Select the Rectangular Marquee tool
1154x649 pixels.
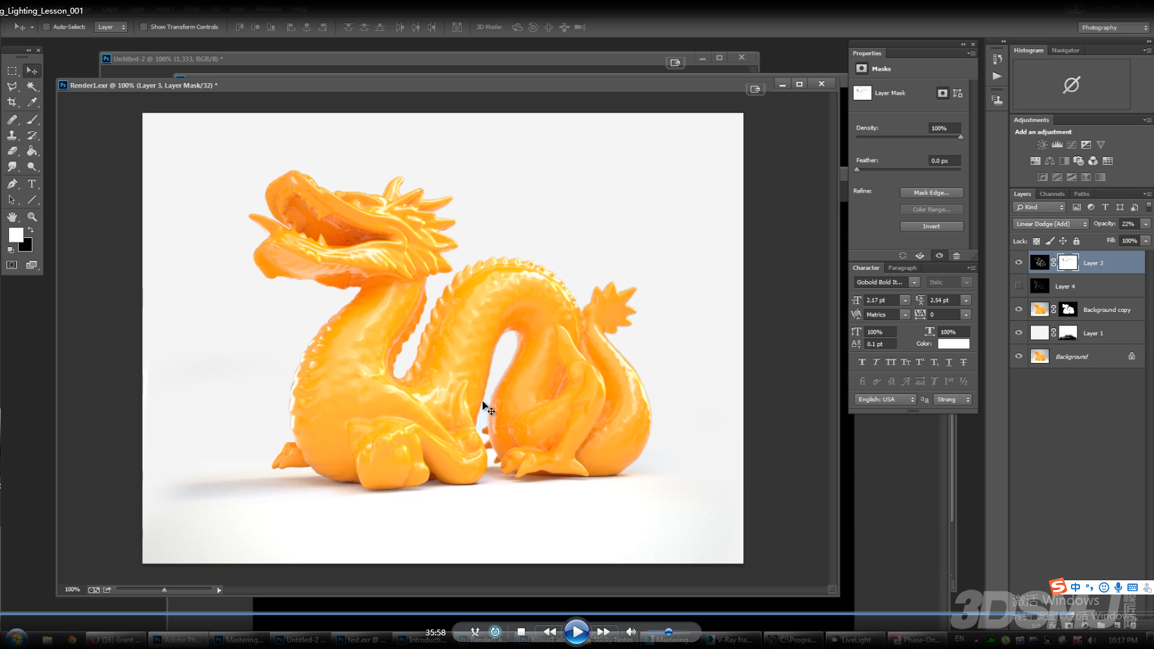[12, 71]
